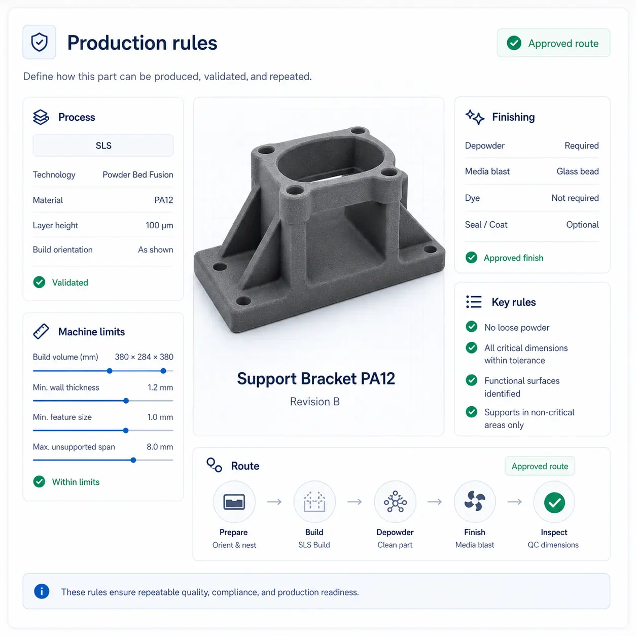
Task: Adjust the Min. feature size slider
Action: pyautogui.click(x=103, y=431)
